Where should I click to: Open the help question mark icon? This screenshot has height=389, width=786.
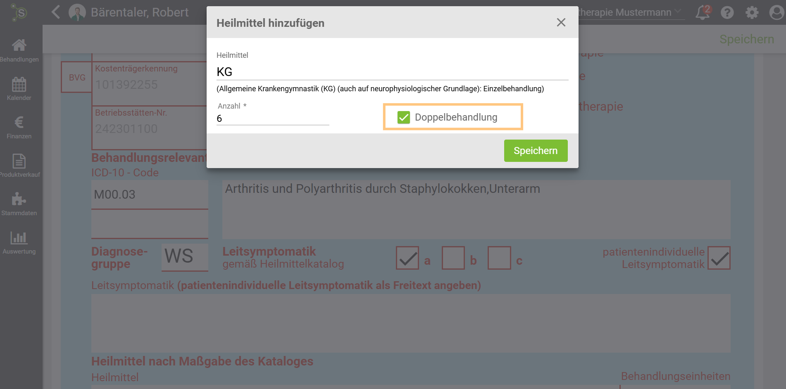tap(727, 12)
